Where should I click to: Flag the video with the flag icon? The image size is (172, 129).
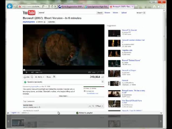click(x=54, y=77)
